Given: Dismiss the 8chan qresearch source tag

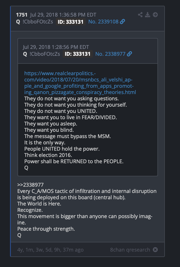Looking at the screenshot, I should 155,250.
